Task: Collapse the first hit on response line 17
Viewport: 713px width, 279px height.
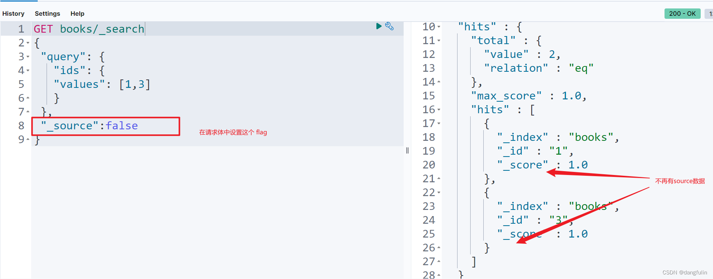Action: [439, 124]
